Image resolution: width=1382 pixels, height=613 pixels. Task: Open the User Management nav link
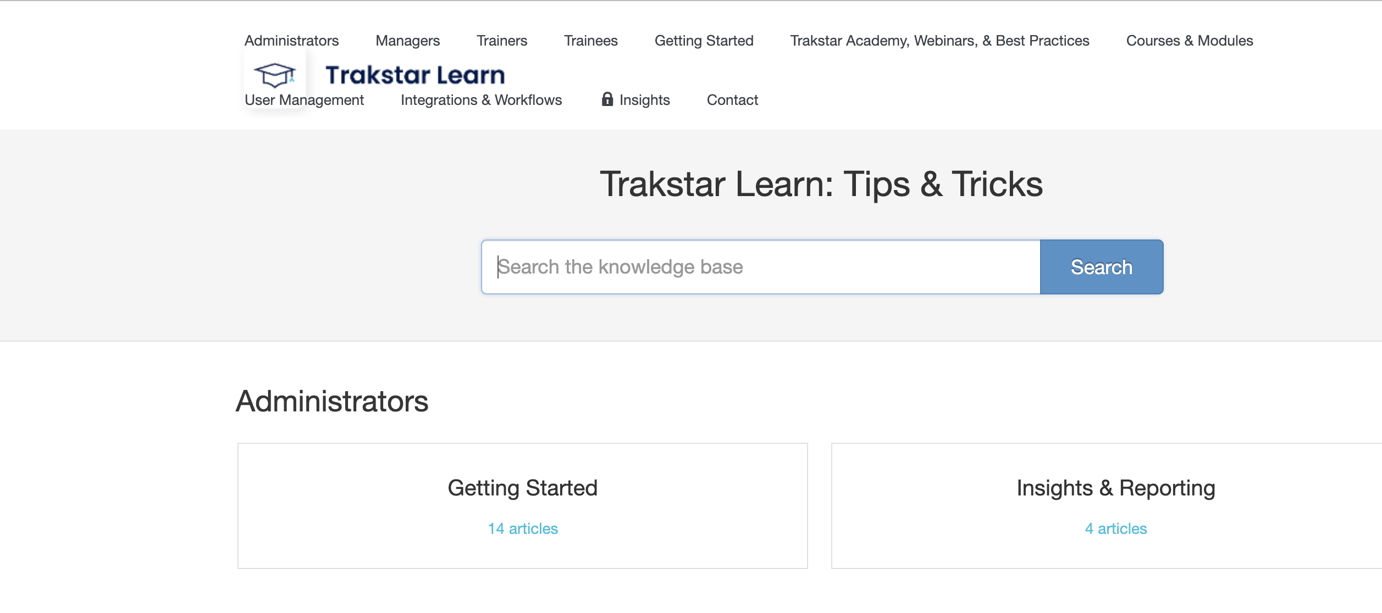point(304,100)
